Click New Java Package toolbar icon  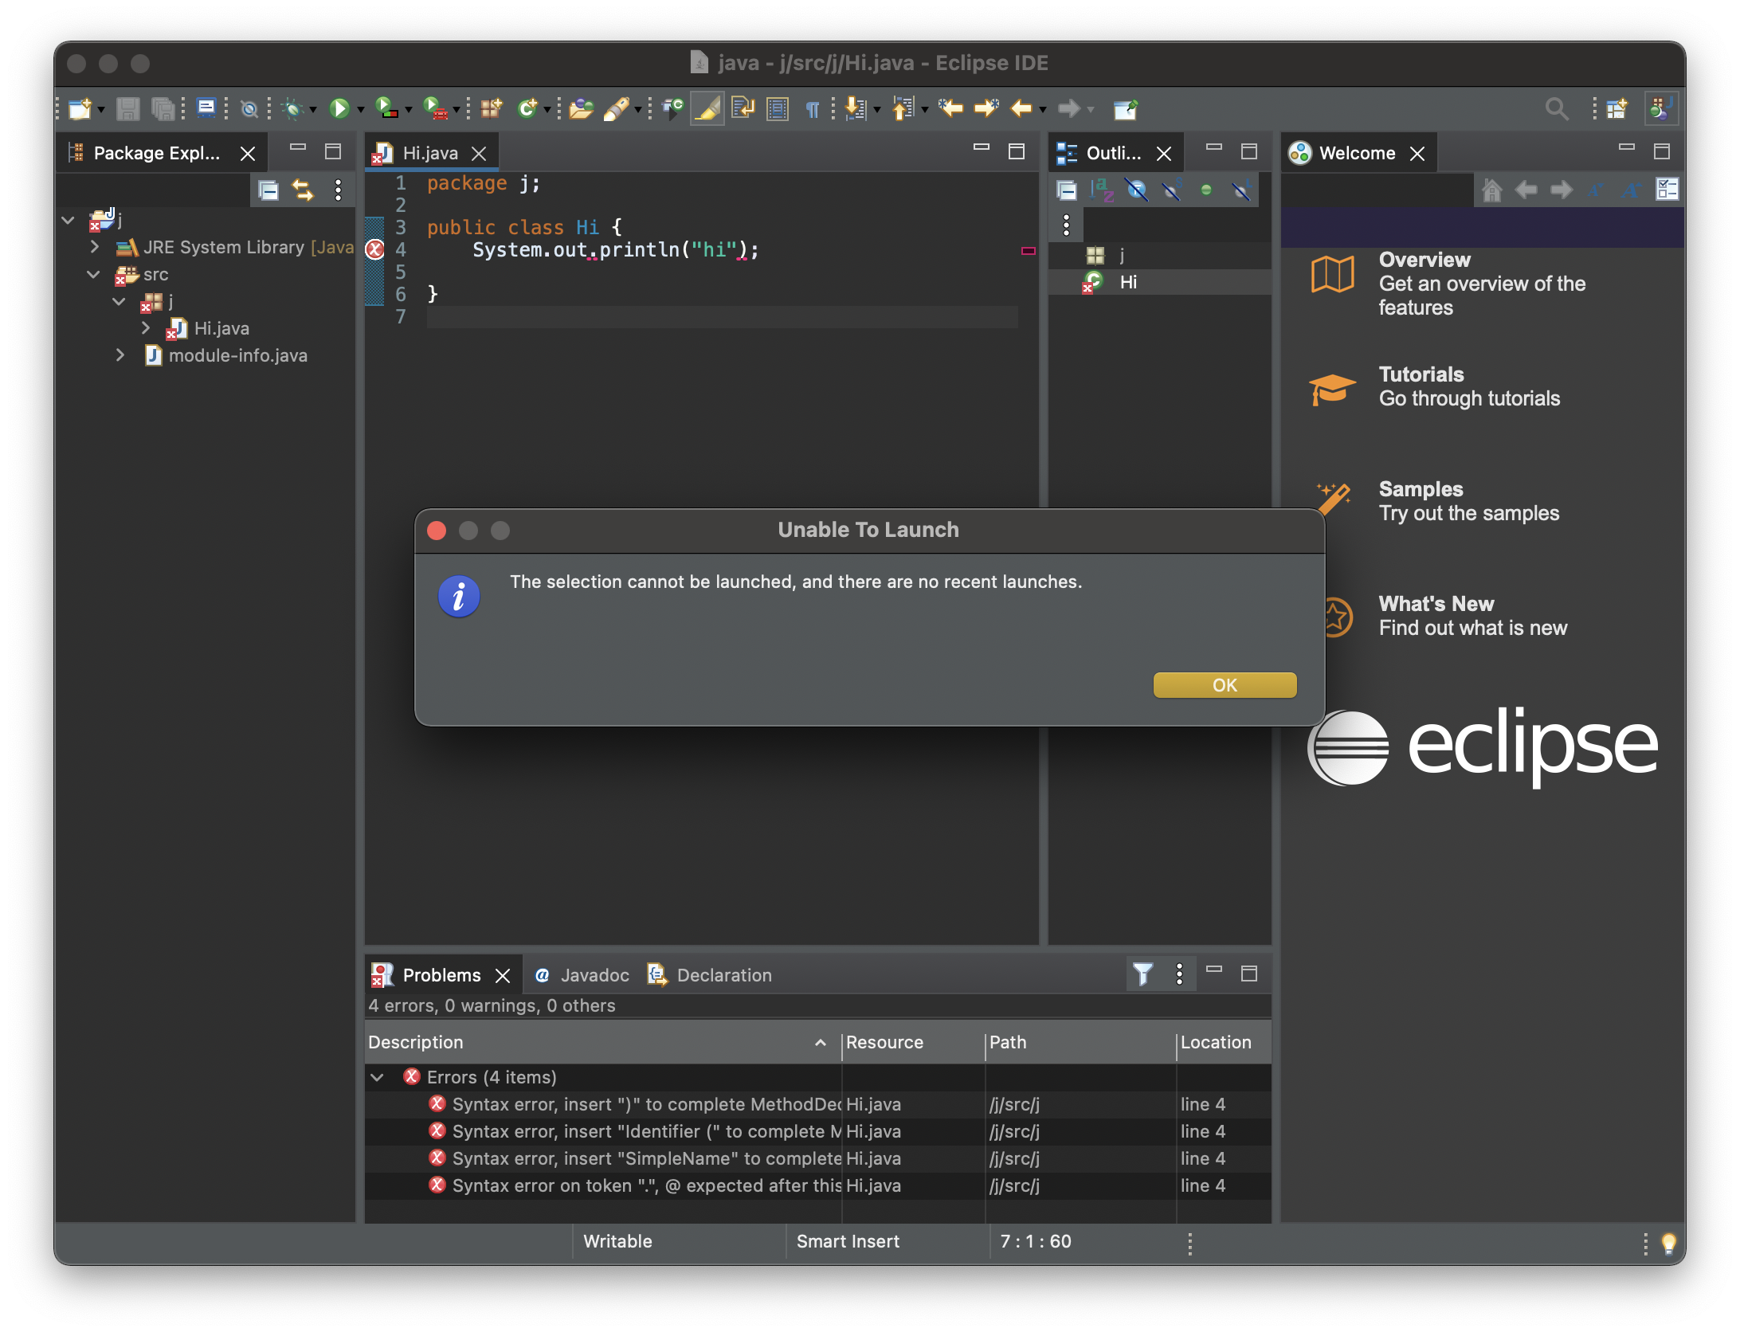[491, 108]
